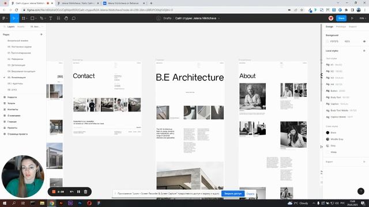This screenshot has height=207, width=369.
Task: Select the Новости frame layer
Action: (12, 97)
